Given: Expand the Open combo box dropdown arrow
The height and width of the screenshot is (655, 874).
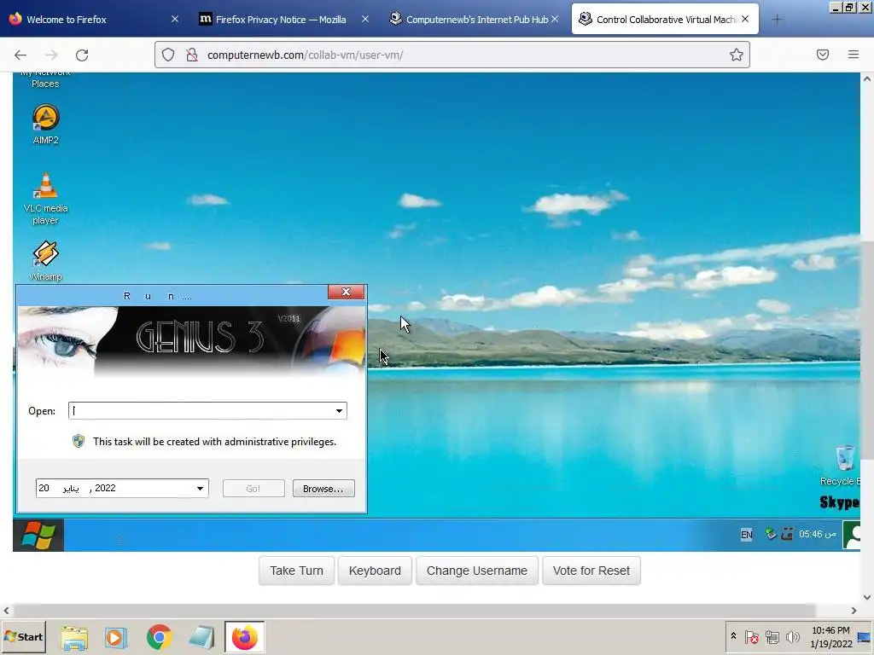Looking at the screenshot, I should (339, 411).
